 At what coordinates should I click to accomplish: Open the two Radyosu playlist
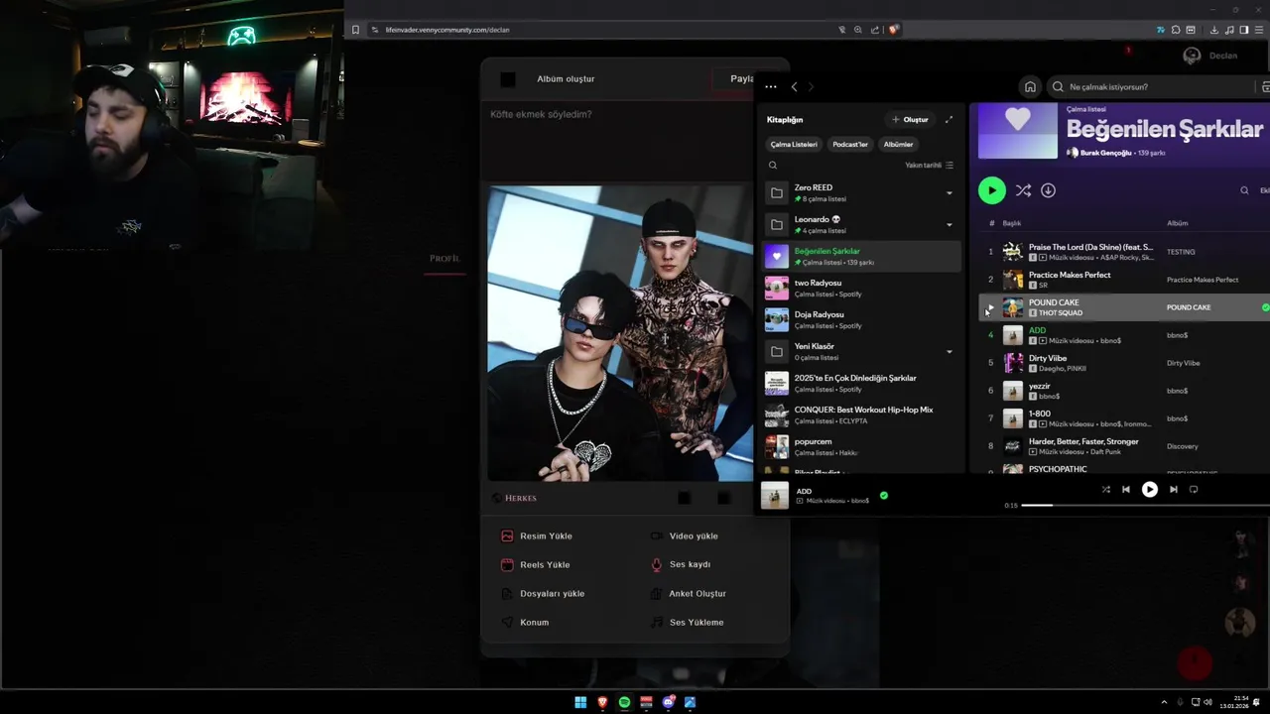coord(861,288)
